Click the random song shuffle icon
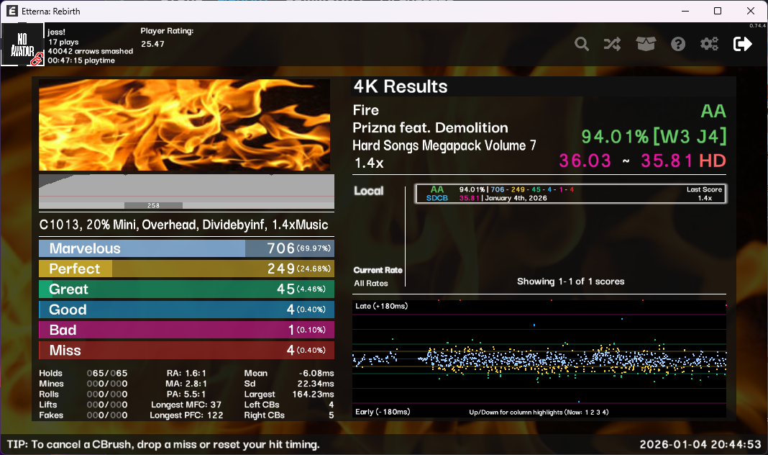 coord(612,44)
